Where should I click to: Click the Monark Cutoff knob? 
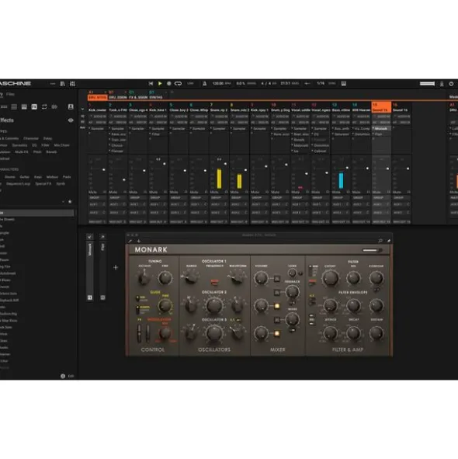click(x=331, y=278)
